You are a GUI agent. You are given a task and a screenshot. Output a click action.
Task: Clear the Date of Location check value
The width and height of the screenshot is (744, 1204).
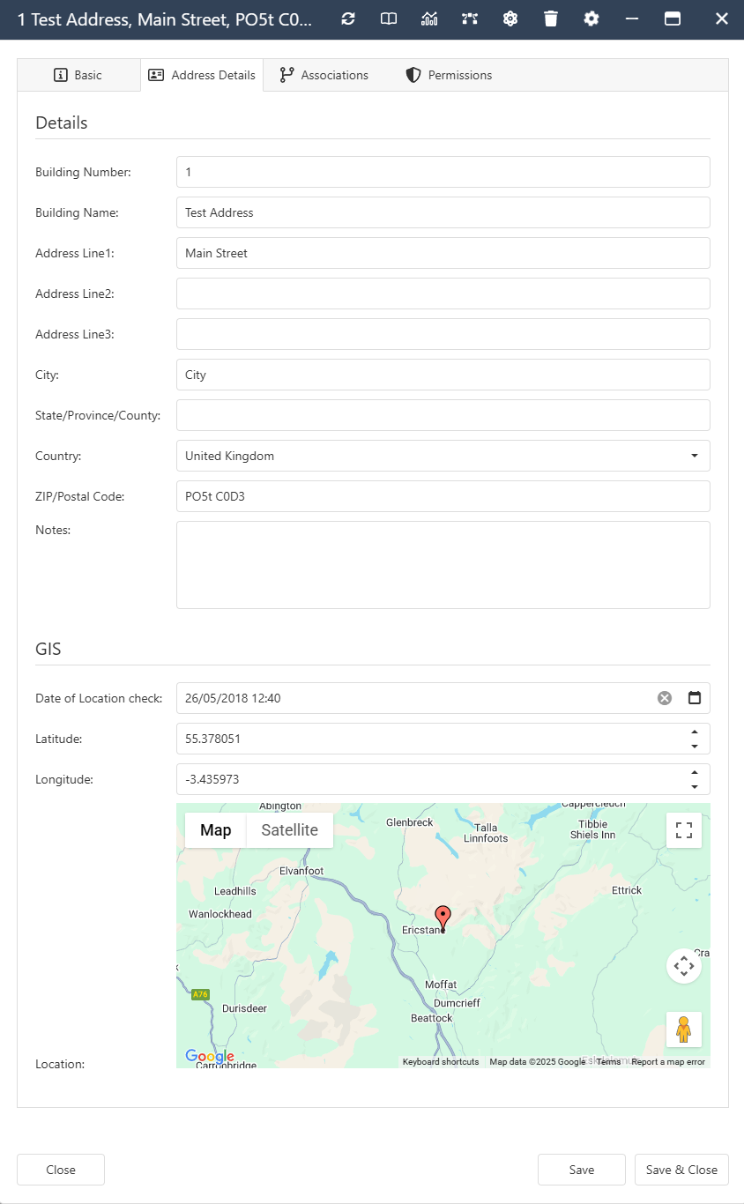point(664,697)
